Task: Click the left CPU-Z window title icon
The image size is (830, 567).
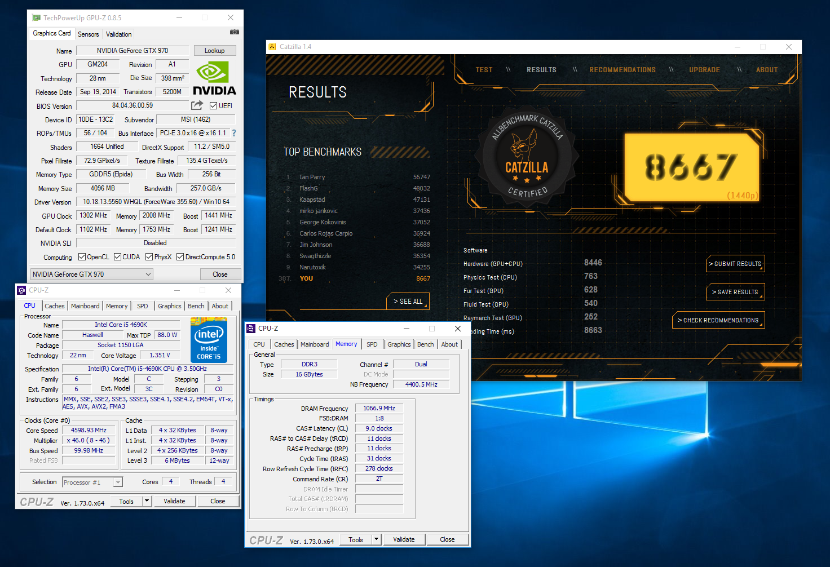Action: [x=22, y=290]
